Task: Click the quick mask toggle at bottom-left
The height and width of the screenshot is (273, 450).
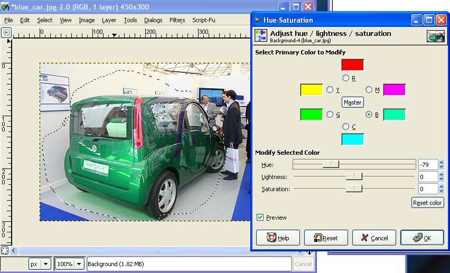Action: [x=5, y=251]
